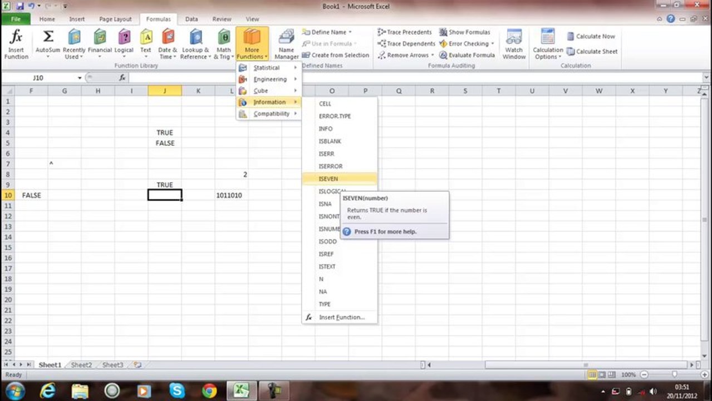The height and width of the screenshot is (401, 712).
Task: Click Trace Precedents
Action: 405,32
